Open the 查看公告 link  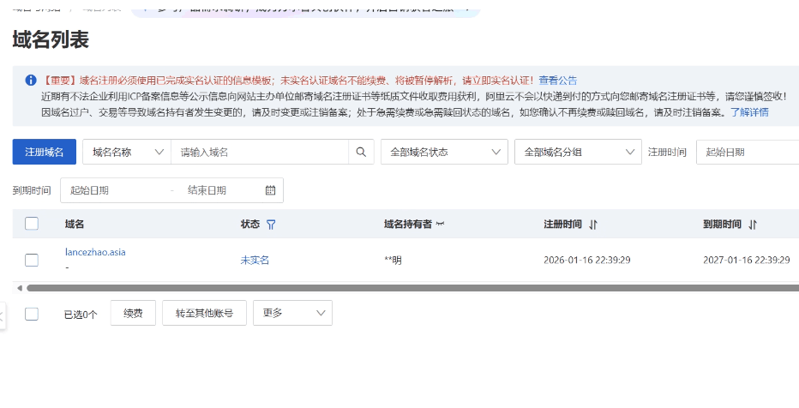557,80
